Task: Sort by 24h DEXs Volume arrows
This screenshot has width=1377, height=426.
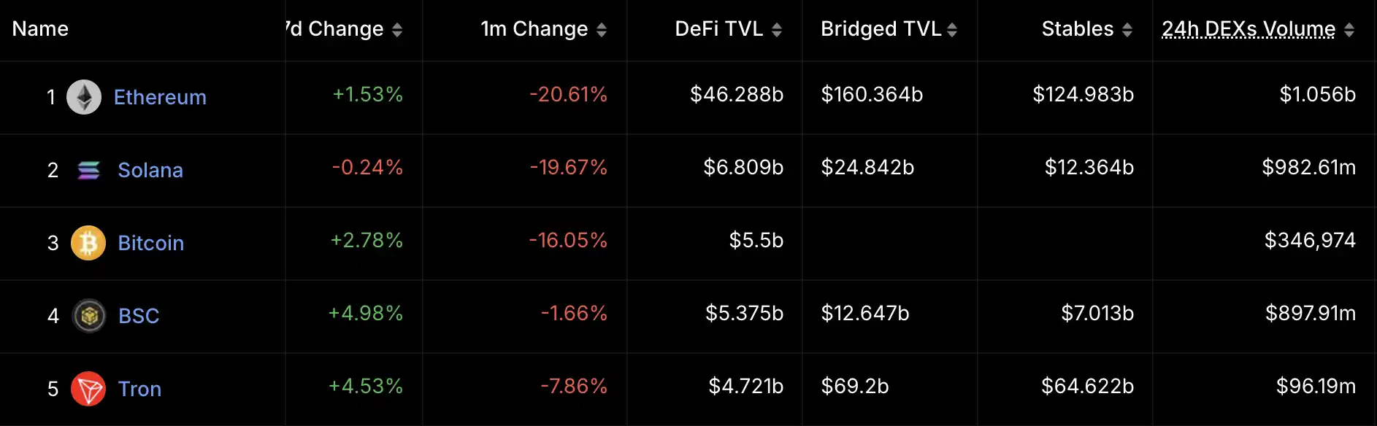Action: pyautogui.click(x=1349, y=30)
